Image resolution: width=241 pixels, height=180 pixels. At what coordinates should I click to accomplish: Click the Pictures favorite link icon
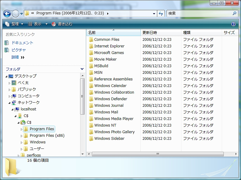[x=7, y=50]
